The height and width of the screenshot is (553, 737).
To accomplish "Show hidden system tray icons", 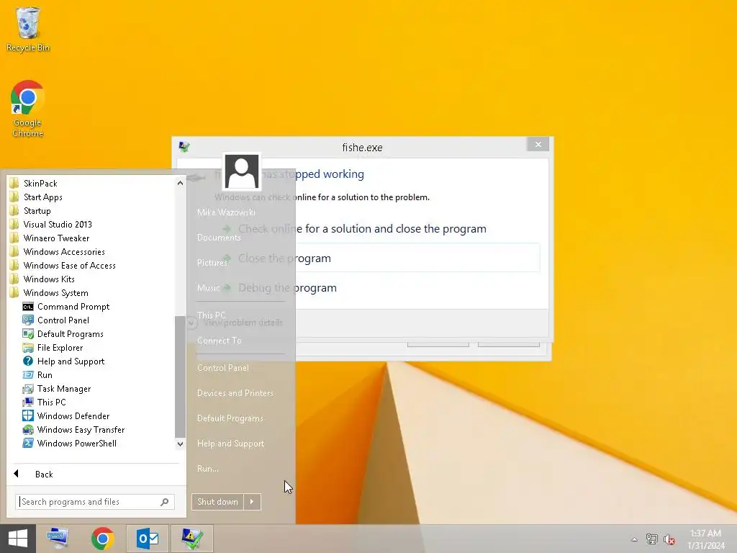I will pyautogui.click(x=635, y=539).
